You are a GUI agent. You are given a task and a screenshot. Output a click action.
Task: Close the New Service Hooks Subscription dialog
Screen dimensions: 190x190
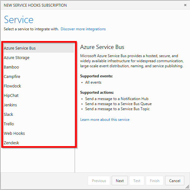tap(185, 5)
